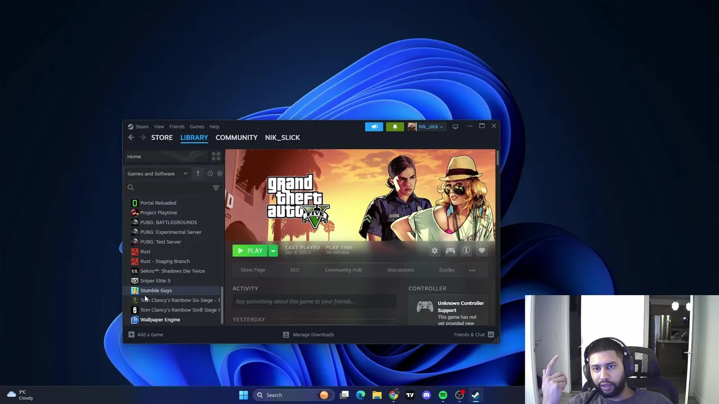Image resolution: width=719 pixels, height=404 pixels.
Task: Open the Help menu
Action: click(214, 126)
